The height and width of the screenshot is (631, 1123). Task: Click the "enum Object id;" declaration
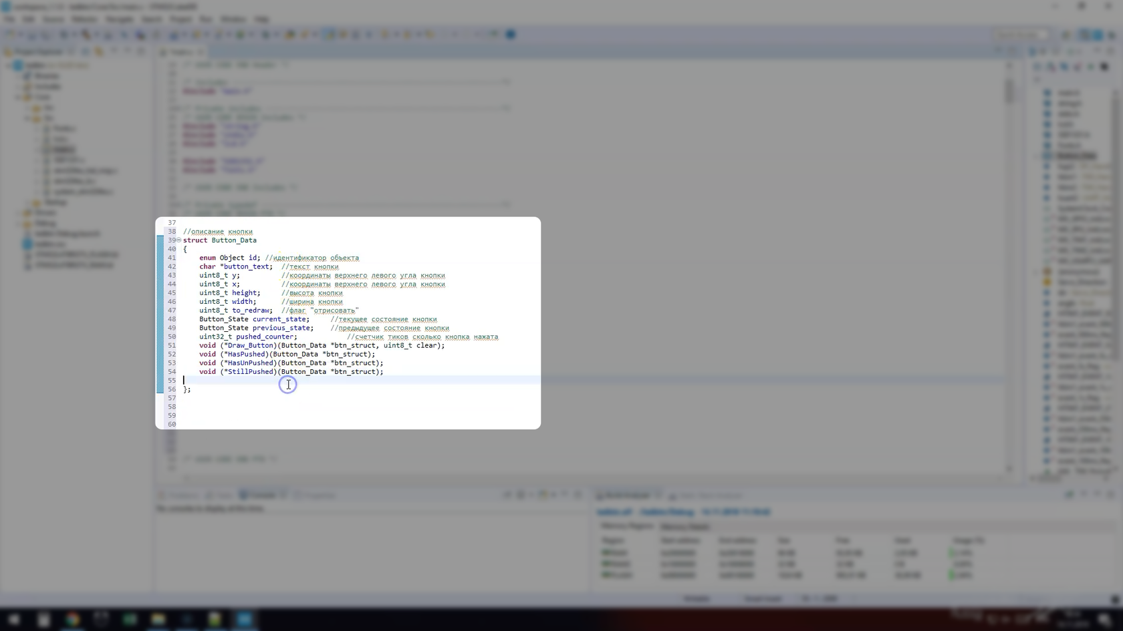pyautogui.click(x=230, y=258)
